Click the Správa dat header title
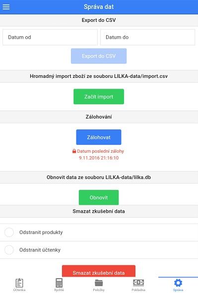 click(99, 7)
